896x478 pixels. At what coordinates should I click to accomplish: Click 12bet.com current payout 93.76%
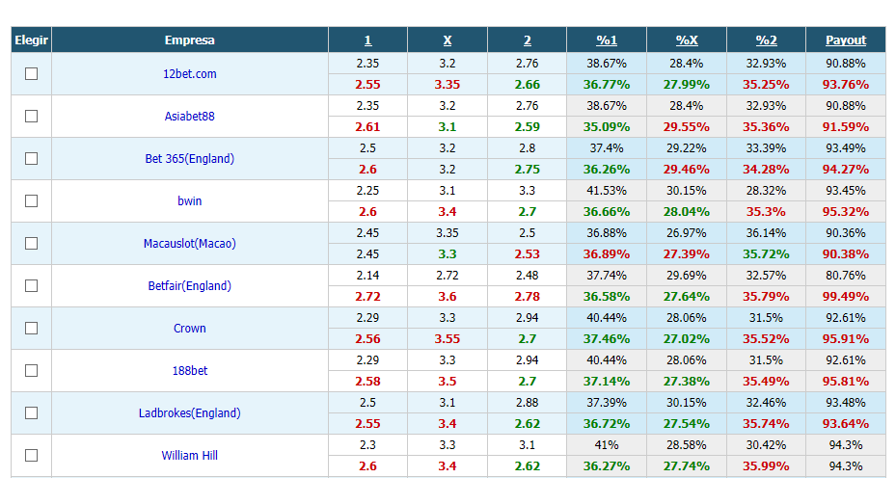(x=846, y=85)
